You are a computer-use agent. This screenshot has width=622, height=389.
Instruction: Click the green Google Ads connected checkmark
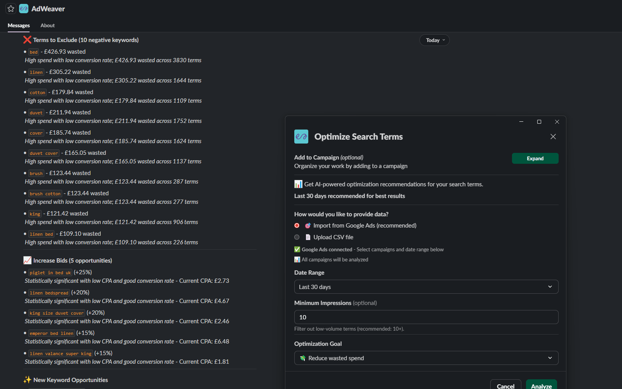point(297,249)
